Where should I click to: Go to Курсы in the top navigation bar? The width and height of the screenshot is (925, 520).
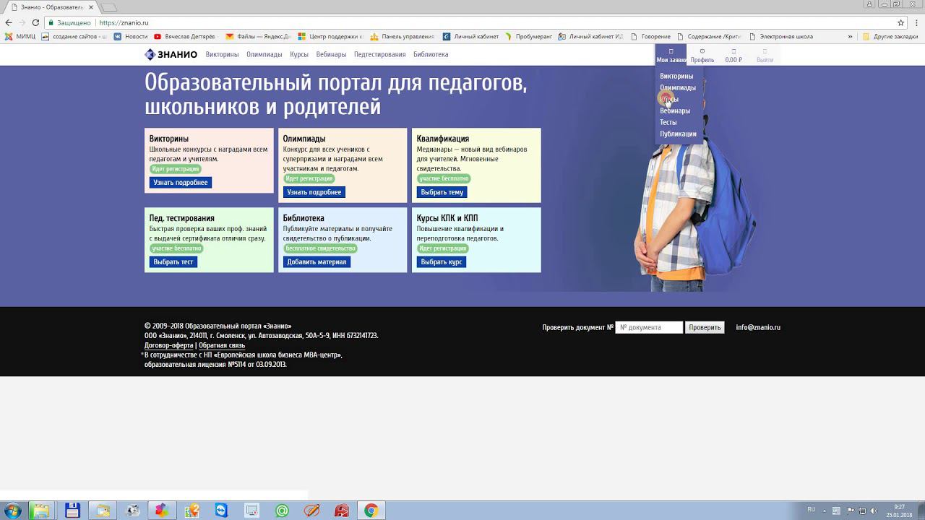(x=299, y=54)
